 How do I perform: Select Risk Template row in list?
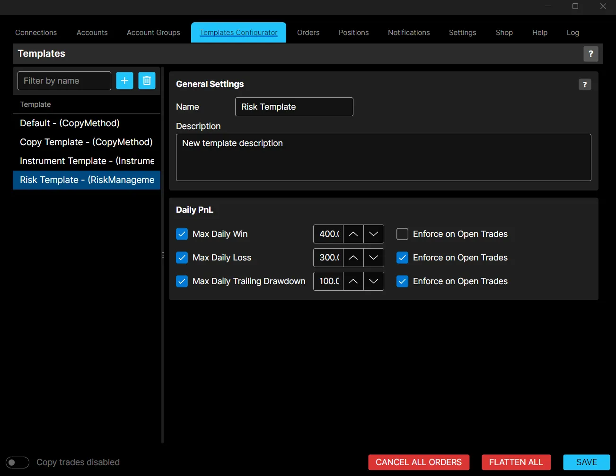(x=87, y=180)
